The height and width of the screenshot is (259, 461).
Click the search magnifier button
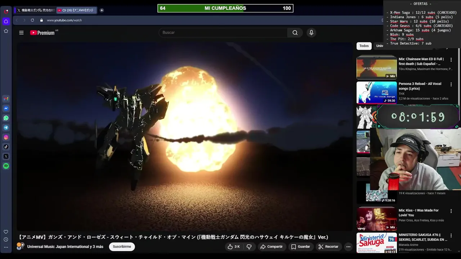point(295,33)
